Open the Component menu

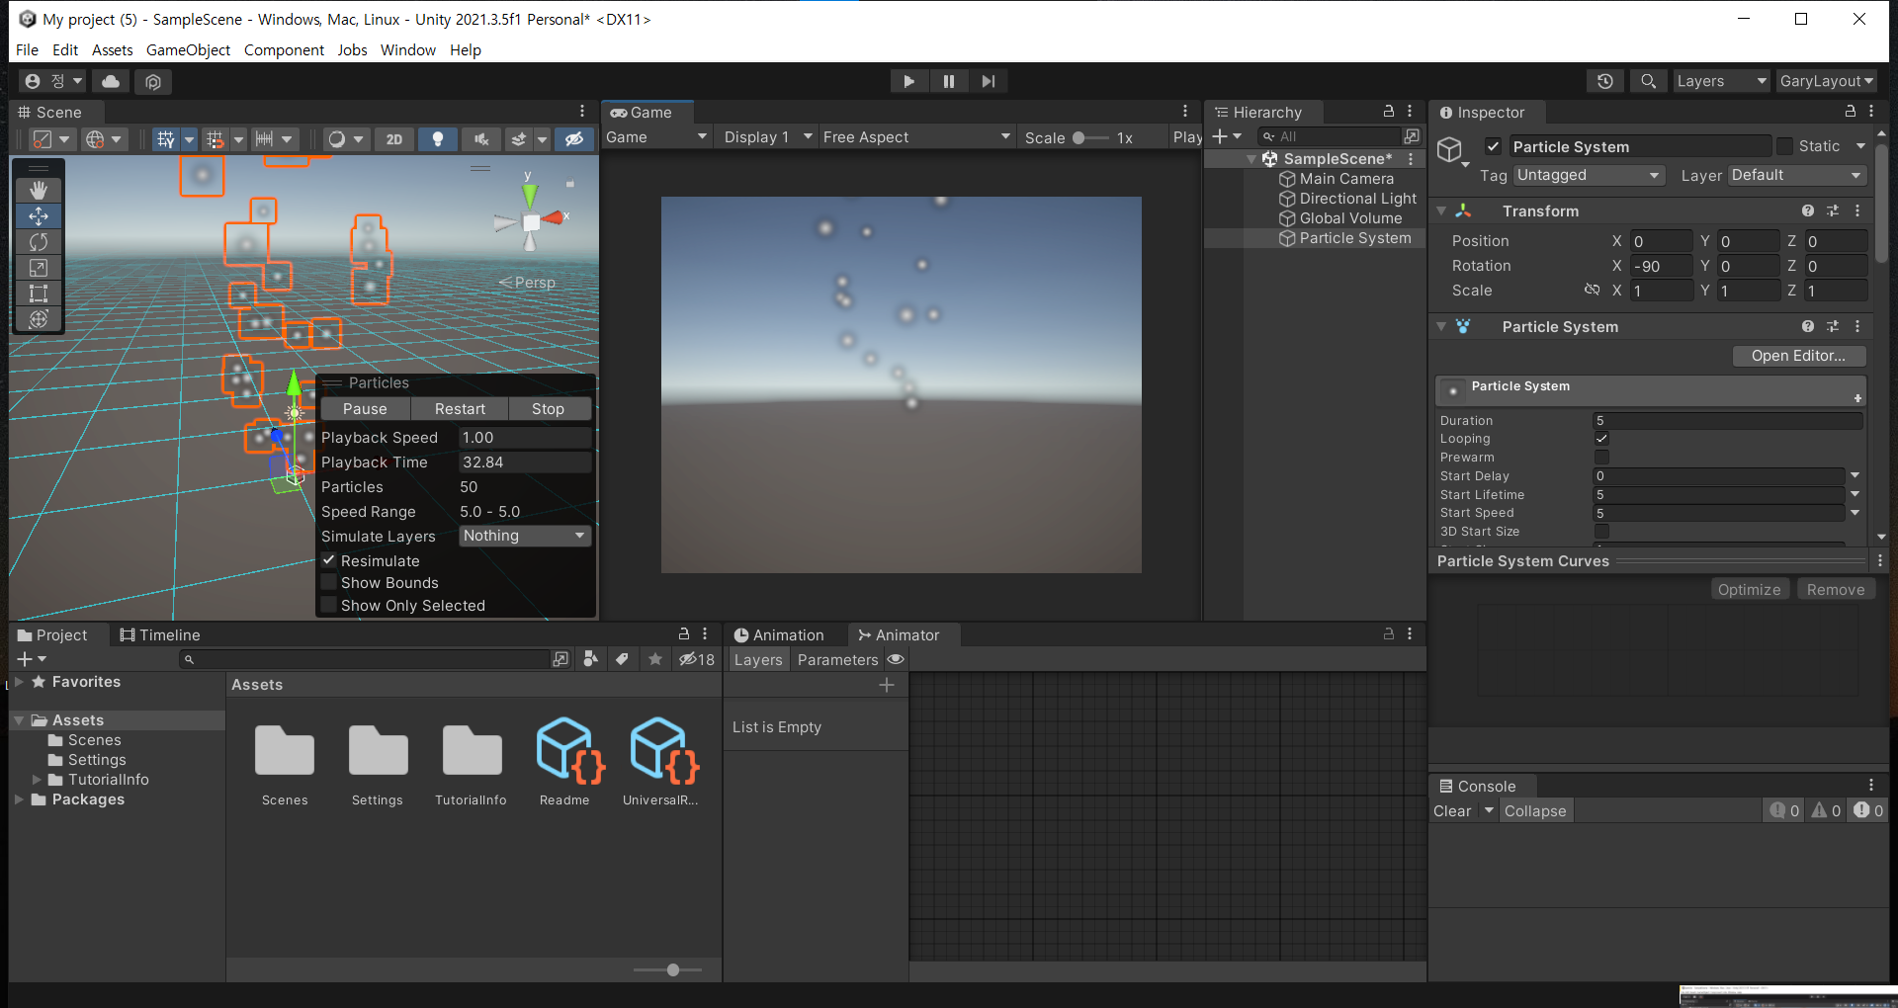pos(284,49)
